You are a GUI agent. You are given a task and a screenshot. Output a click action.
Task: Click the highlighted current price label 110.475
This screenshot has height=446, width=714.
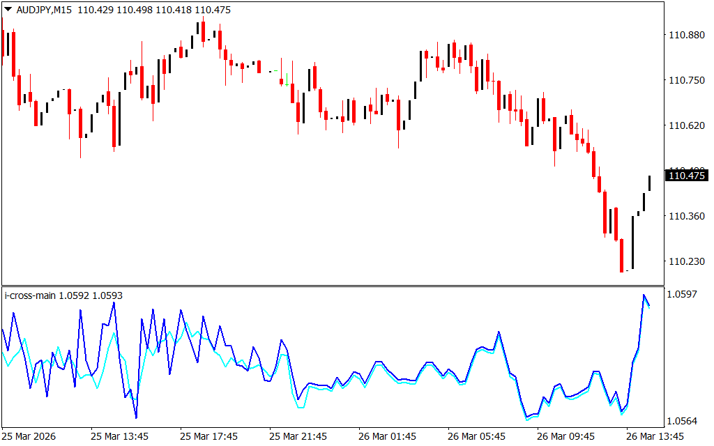coord(687,176)
